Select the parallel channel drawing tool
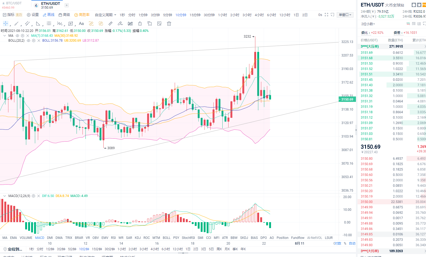426x257 pixels. (x=27, y=24)
